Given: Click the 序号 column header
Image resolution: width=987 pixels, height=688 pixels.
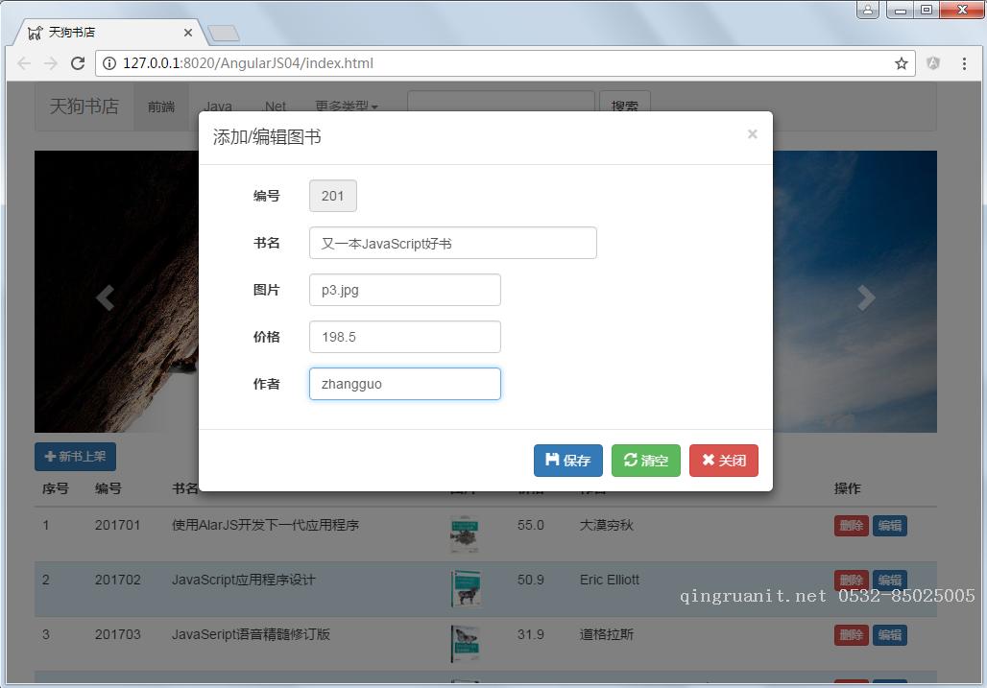Looking at the screenshot, I should (x=56, y=488).
